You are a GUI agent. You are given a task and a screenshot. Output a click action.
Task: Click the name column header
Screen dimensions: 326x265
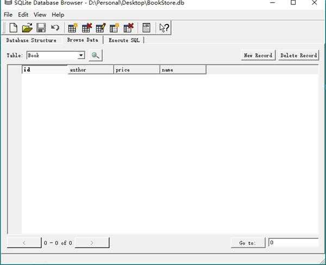point(183,70)
